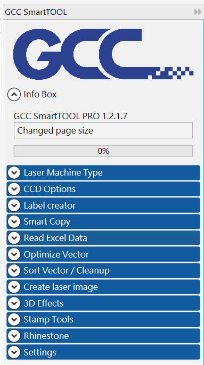Image resolution: width=204 pixels, height=365 pixels.
Task: Open the Label creator section
Action: tap(103, 205)
